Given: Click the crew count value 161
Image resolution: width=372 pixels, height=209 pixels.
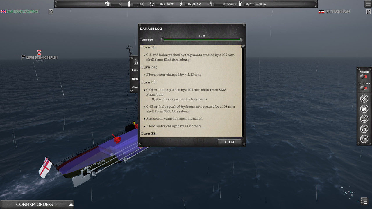Looking at the screenshot, I should pyautogui.click(x=141, y=4).
